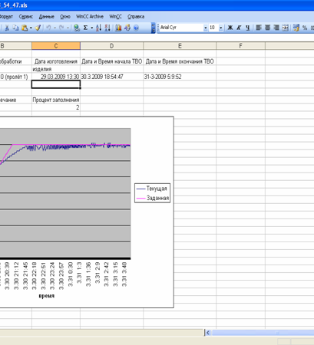Open the Paste options dropdown arrow
This screenshot has width=314, height=345.
(x=31, y=28)
